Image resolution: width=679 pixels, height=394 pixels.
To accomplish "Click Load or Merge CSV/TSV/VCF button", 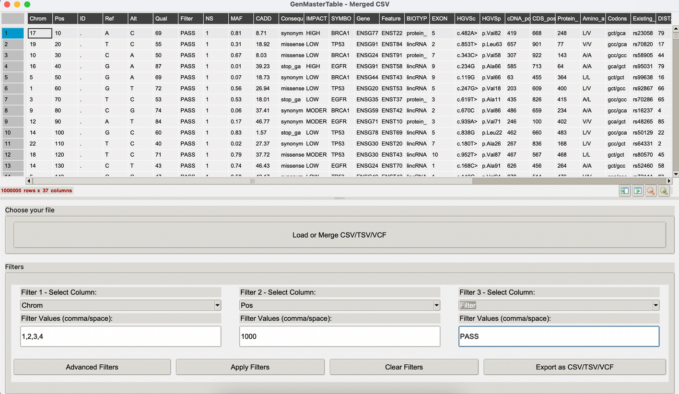I will tap(339, 235).
